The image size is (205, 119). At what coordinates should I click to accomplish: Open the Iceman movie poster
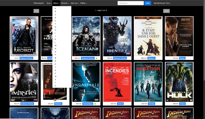pyautogui.click(x=86, y=37)
